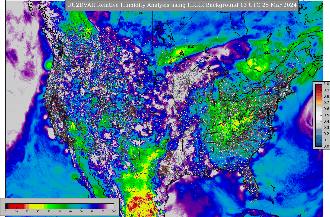Click the '70' label on humidity colorbar
Image resolution: width=330 pixels, height=217 pixels.
(81, 211)
